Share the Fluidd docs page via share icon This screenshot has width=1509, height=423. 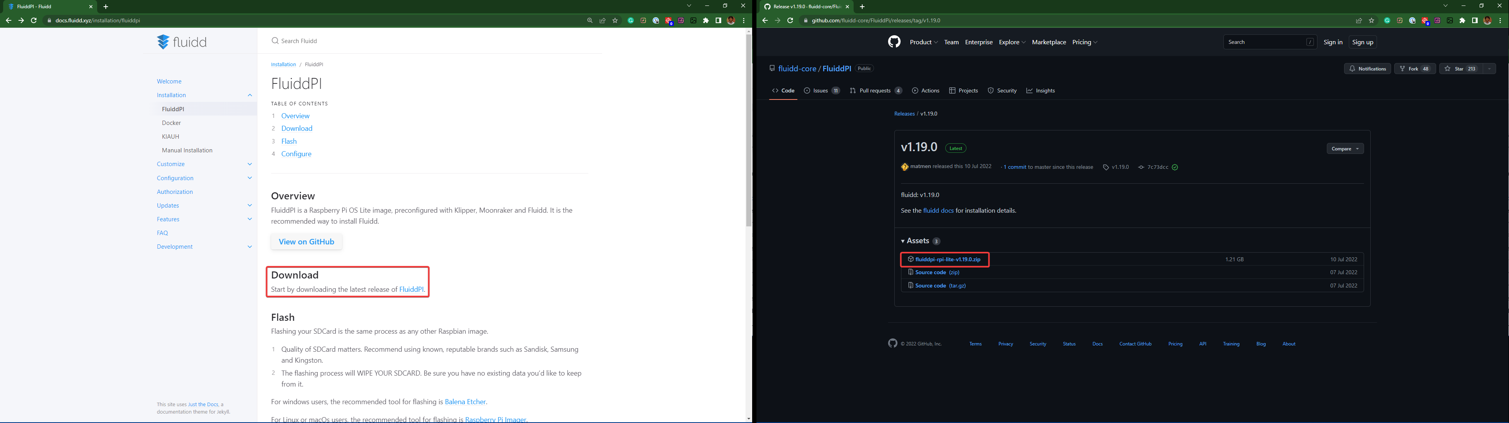coord(602,20)
